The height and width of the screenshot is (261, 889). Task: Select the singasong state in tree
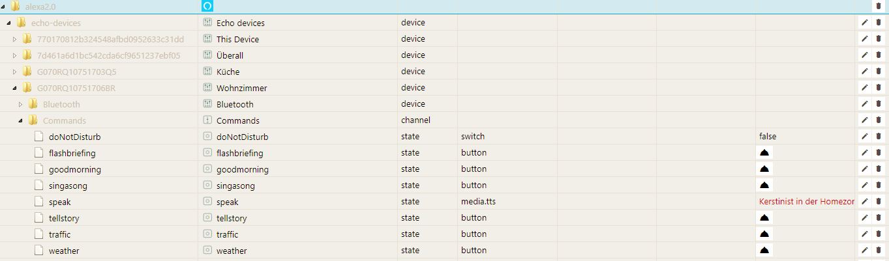coord(67,185)
